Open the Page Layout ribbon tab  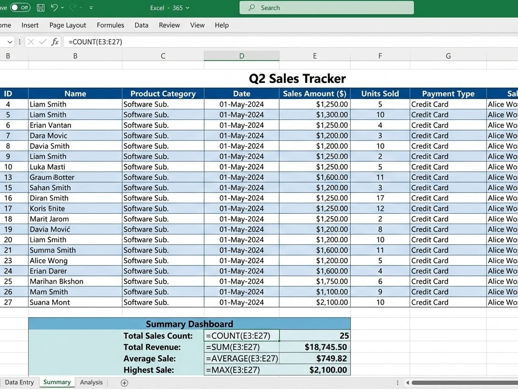[x=68, y=25]
